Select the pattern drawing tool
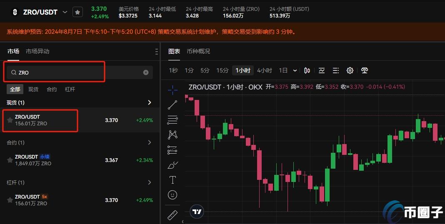The width and height of the screenshot is (445, 224). [x=172, y=134]
